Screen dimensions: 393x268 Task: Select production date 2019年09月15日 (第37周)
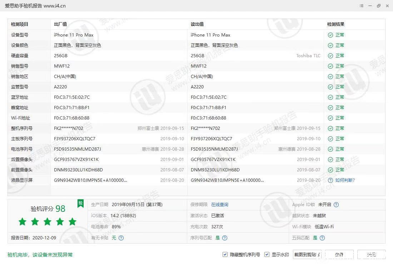[x=137, y=205]
